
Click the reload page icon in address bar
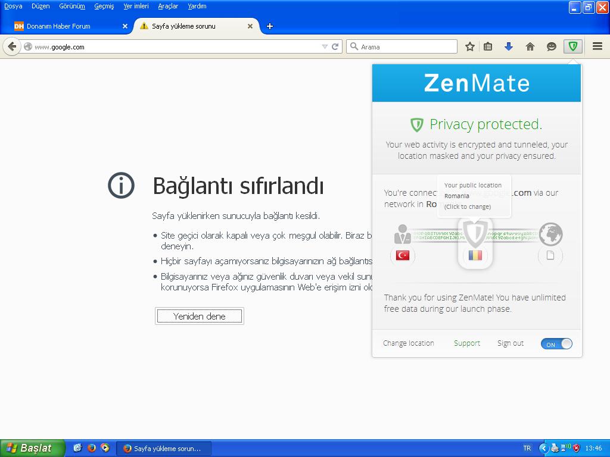point(335,46)
